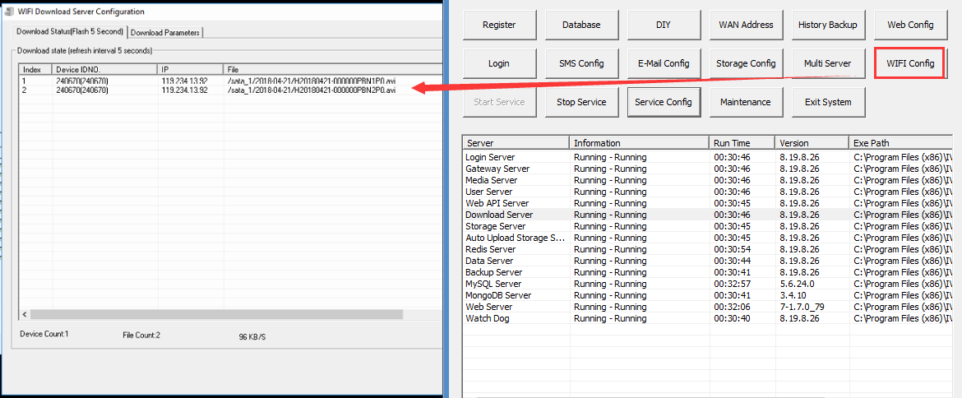Sort by Device IDNO. column header
Viewport: 962px width, 398px height.
click(105, 69)
